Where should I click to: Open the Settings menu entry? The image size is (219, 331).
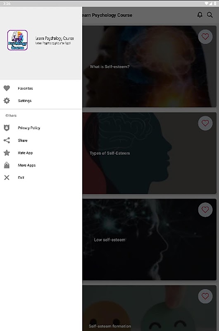41,101
